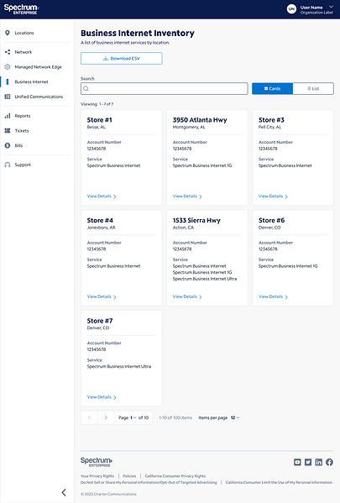
Task: Switch to List view
Action: [x=313, y=88]
